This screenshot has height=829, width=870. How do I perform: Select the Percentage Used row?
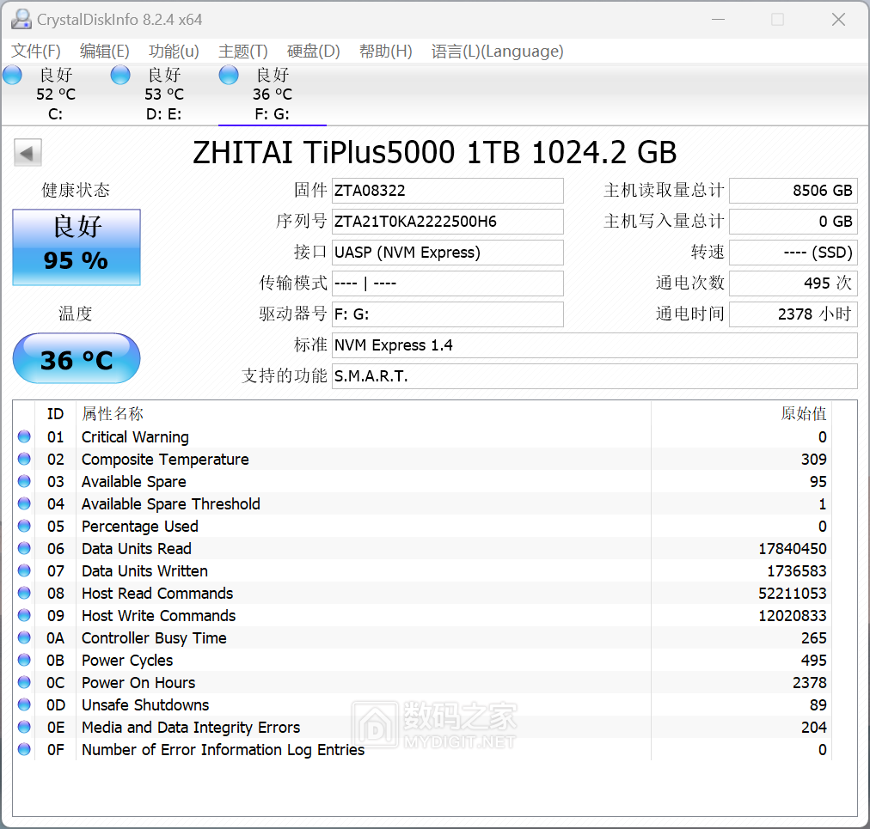(422, 527)
